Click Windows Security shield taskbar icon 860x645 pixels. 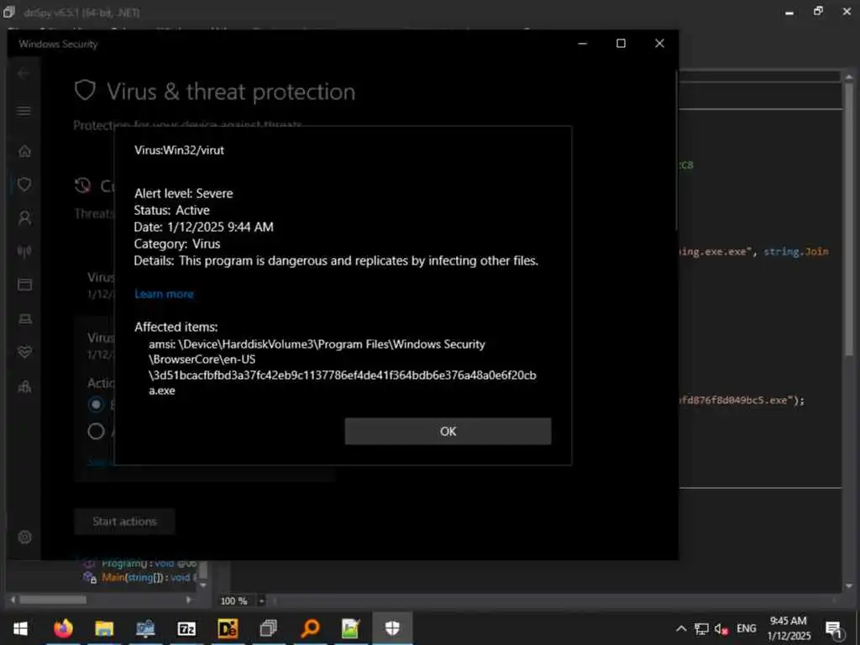click(x=392, y=628)
